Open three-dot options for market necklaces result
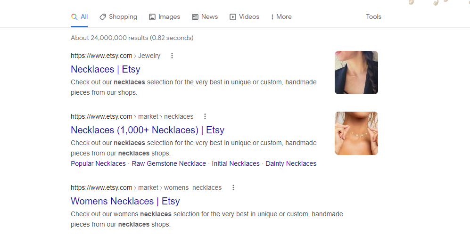 click(x=205, y=116)
